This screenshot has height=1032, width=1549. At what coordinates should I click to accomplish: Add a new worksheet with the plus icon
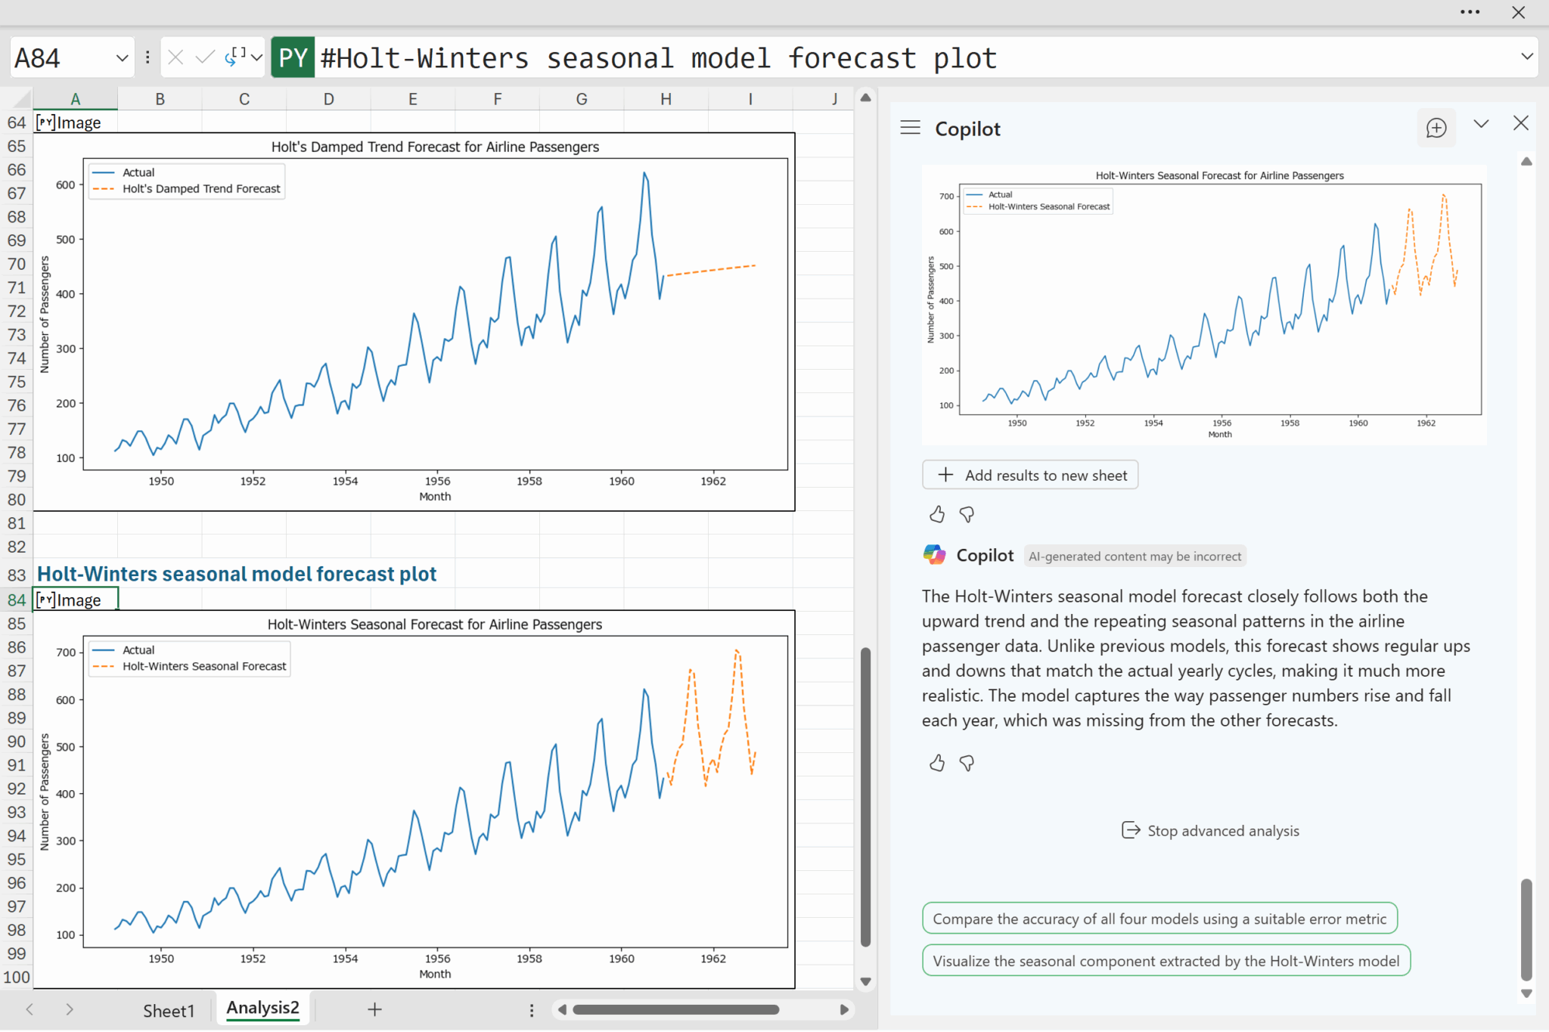pos(374,1009)
